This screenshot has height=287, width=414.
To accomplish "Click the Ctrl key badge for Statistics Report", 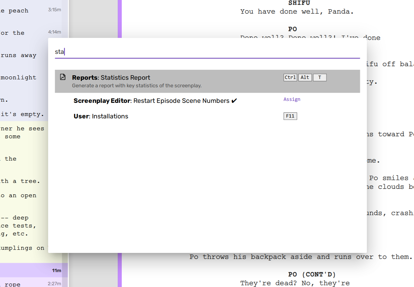I will point(290,77).
